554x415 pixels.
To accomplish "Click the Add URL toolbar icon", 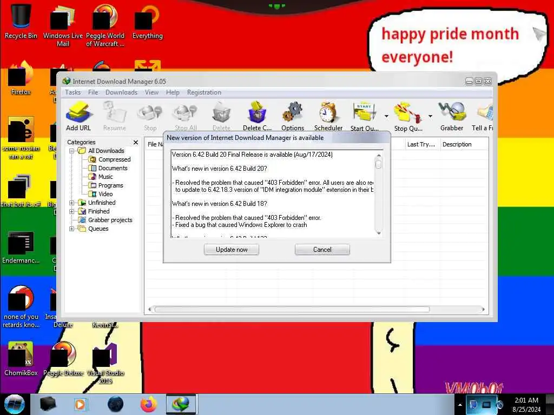I will pos(78,116).
